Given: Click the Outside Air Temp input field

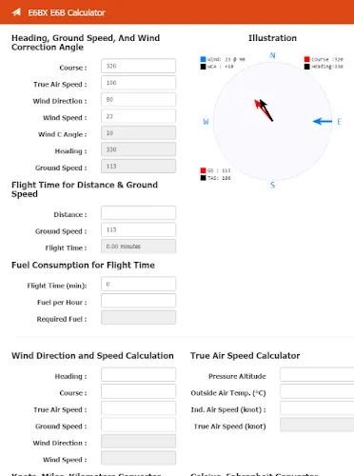Looking at the screenshot, I should [317, 391].
